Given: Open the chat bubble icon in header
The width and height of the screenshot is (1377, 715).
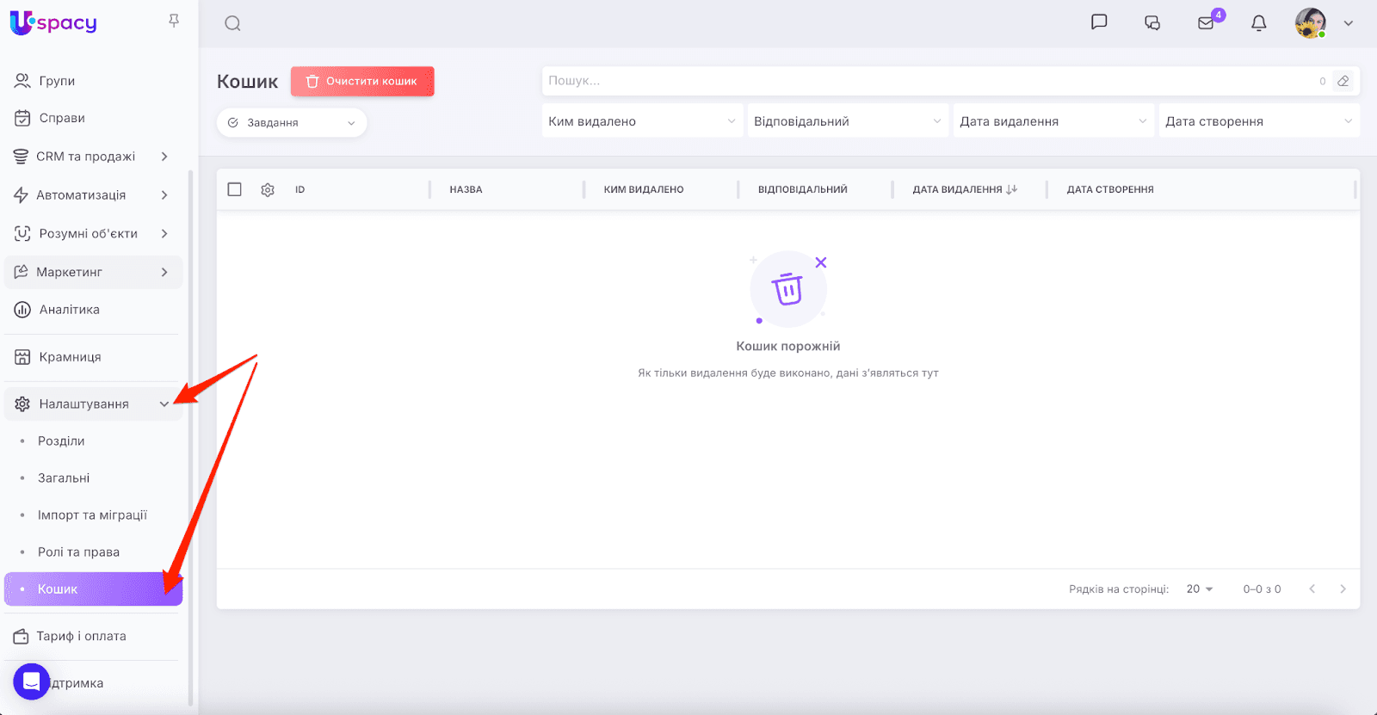Looking at the screenshot, I should click(x=1099, y=22).
